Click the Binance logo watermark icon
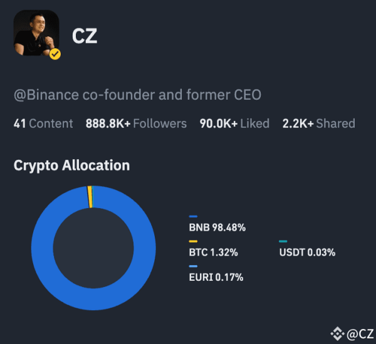Image resolution: width=376 pixels, height=344 pixels. (x=337, y=333)
